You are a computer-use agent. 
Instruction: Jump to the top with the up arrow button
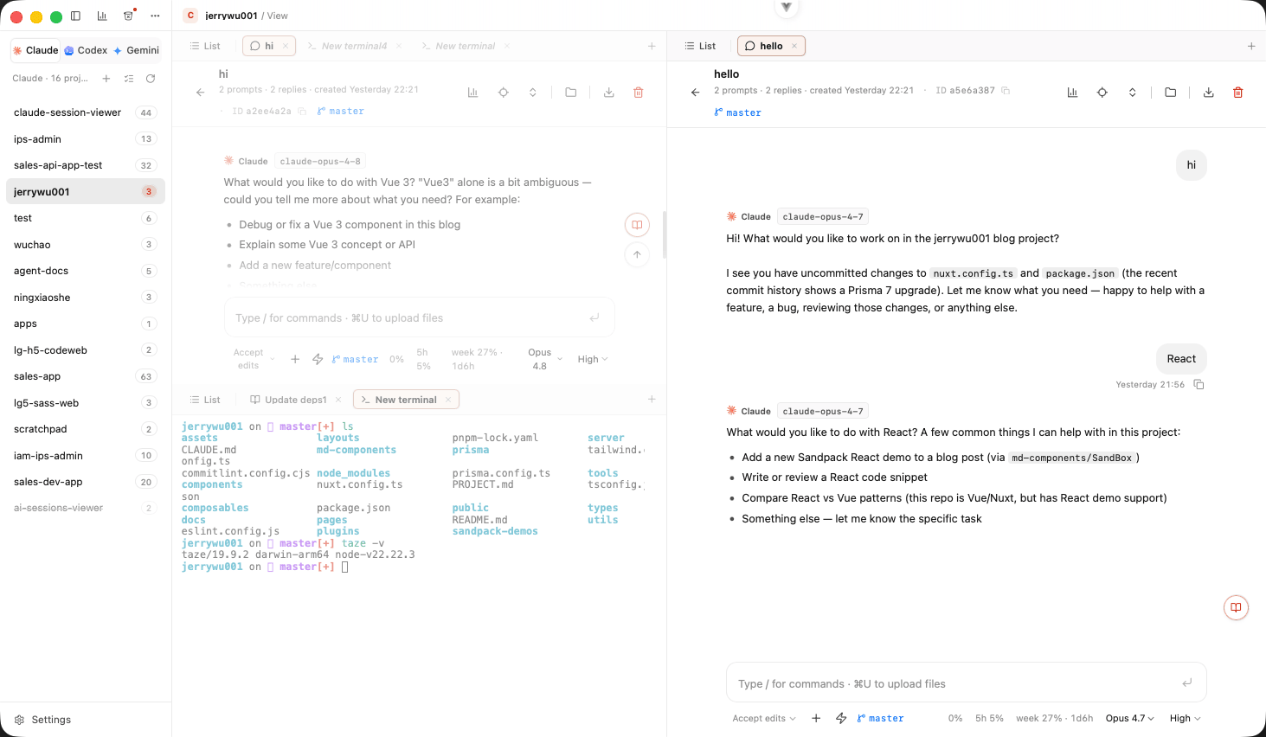point(637,254)
